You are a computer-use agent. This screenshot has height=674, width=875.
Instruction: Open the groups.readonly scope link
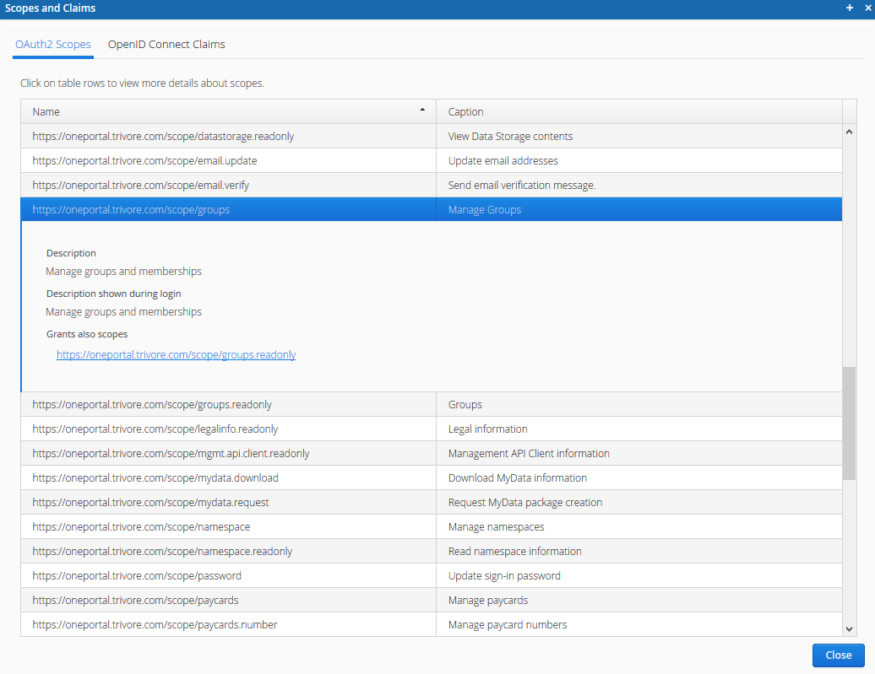176,355
